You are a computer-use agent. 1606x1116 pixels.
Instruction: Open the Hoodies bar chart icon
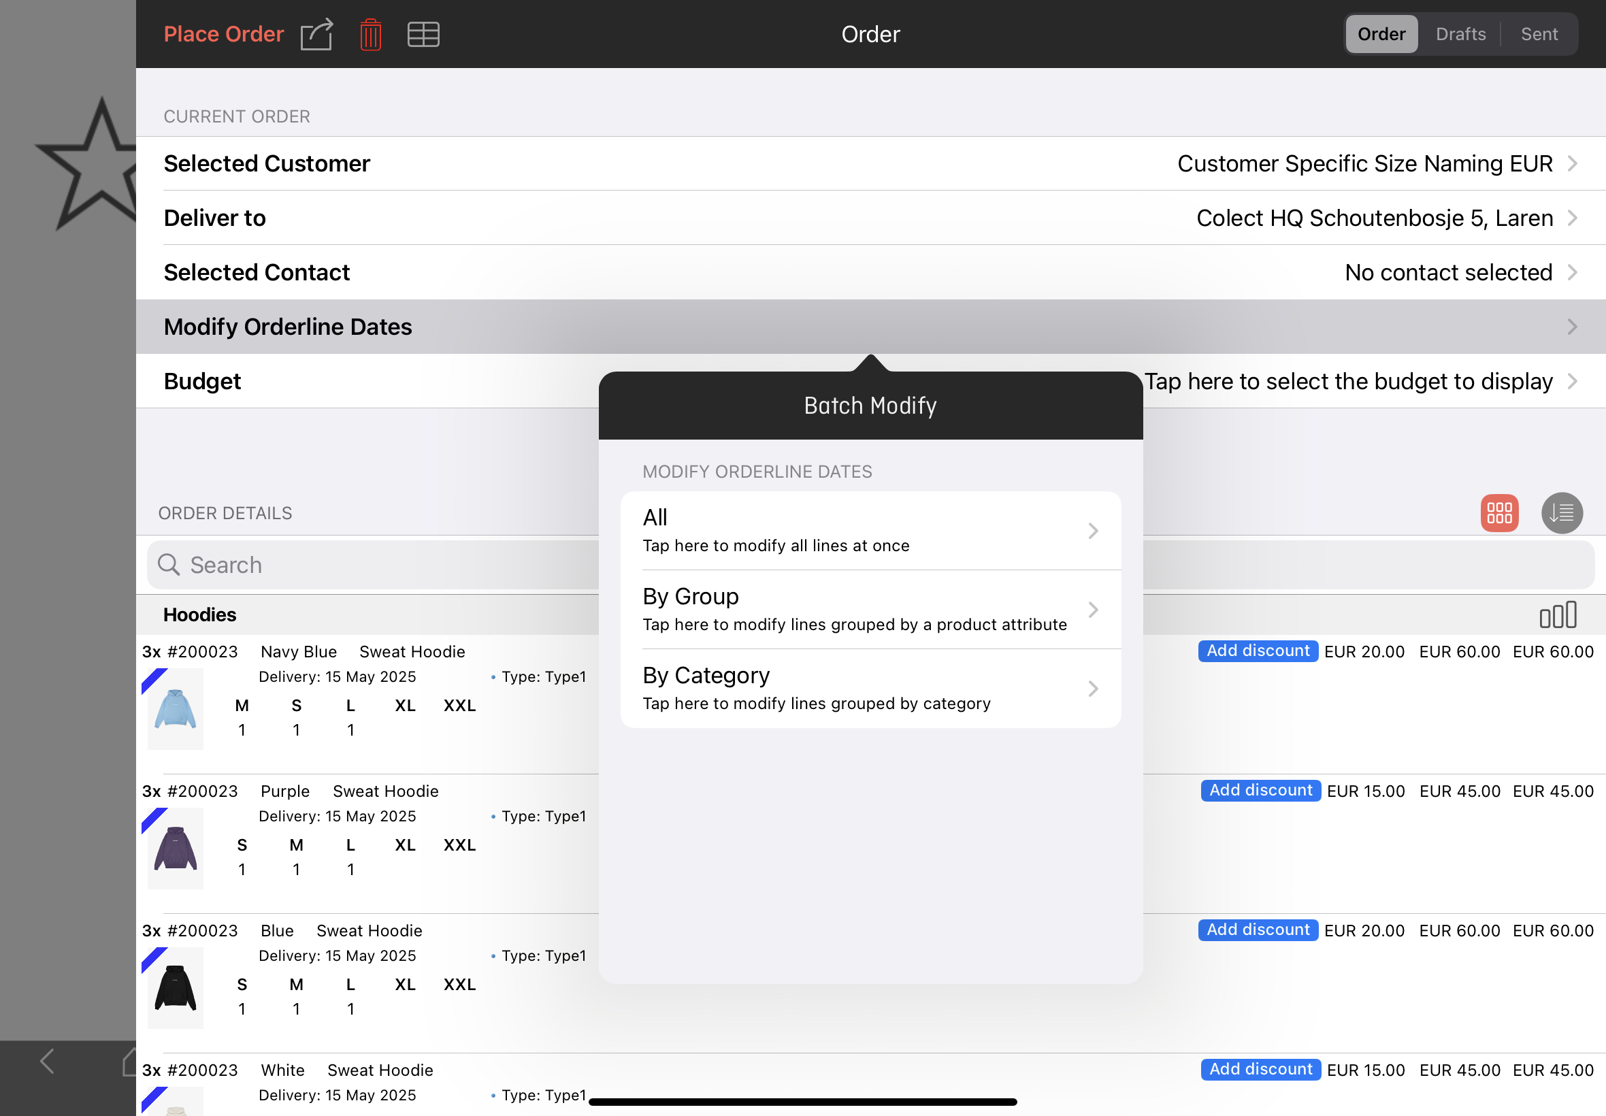pos(1558,614)
